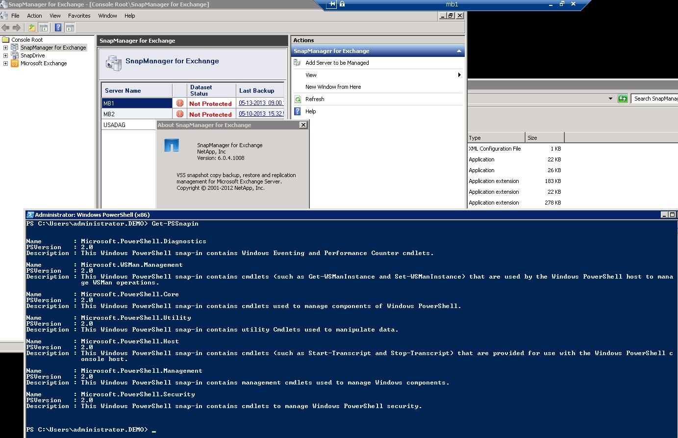The width and height of the screenshot is (678, 438).
Task: Open the MB1 last backup date link
Action: [260, 103]
